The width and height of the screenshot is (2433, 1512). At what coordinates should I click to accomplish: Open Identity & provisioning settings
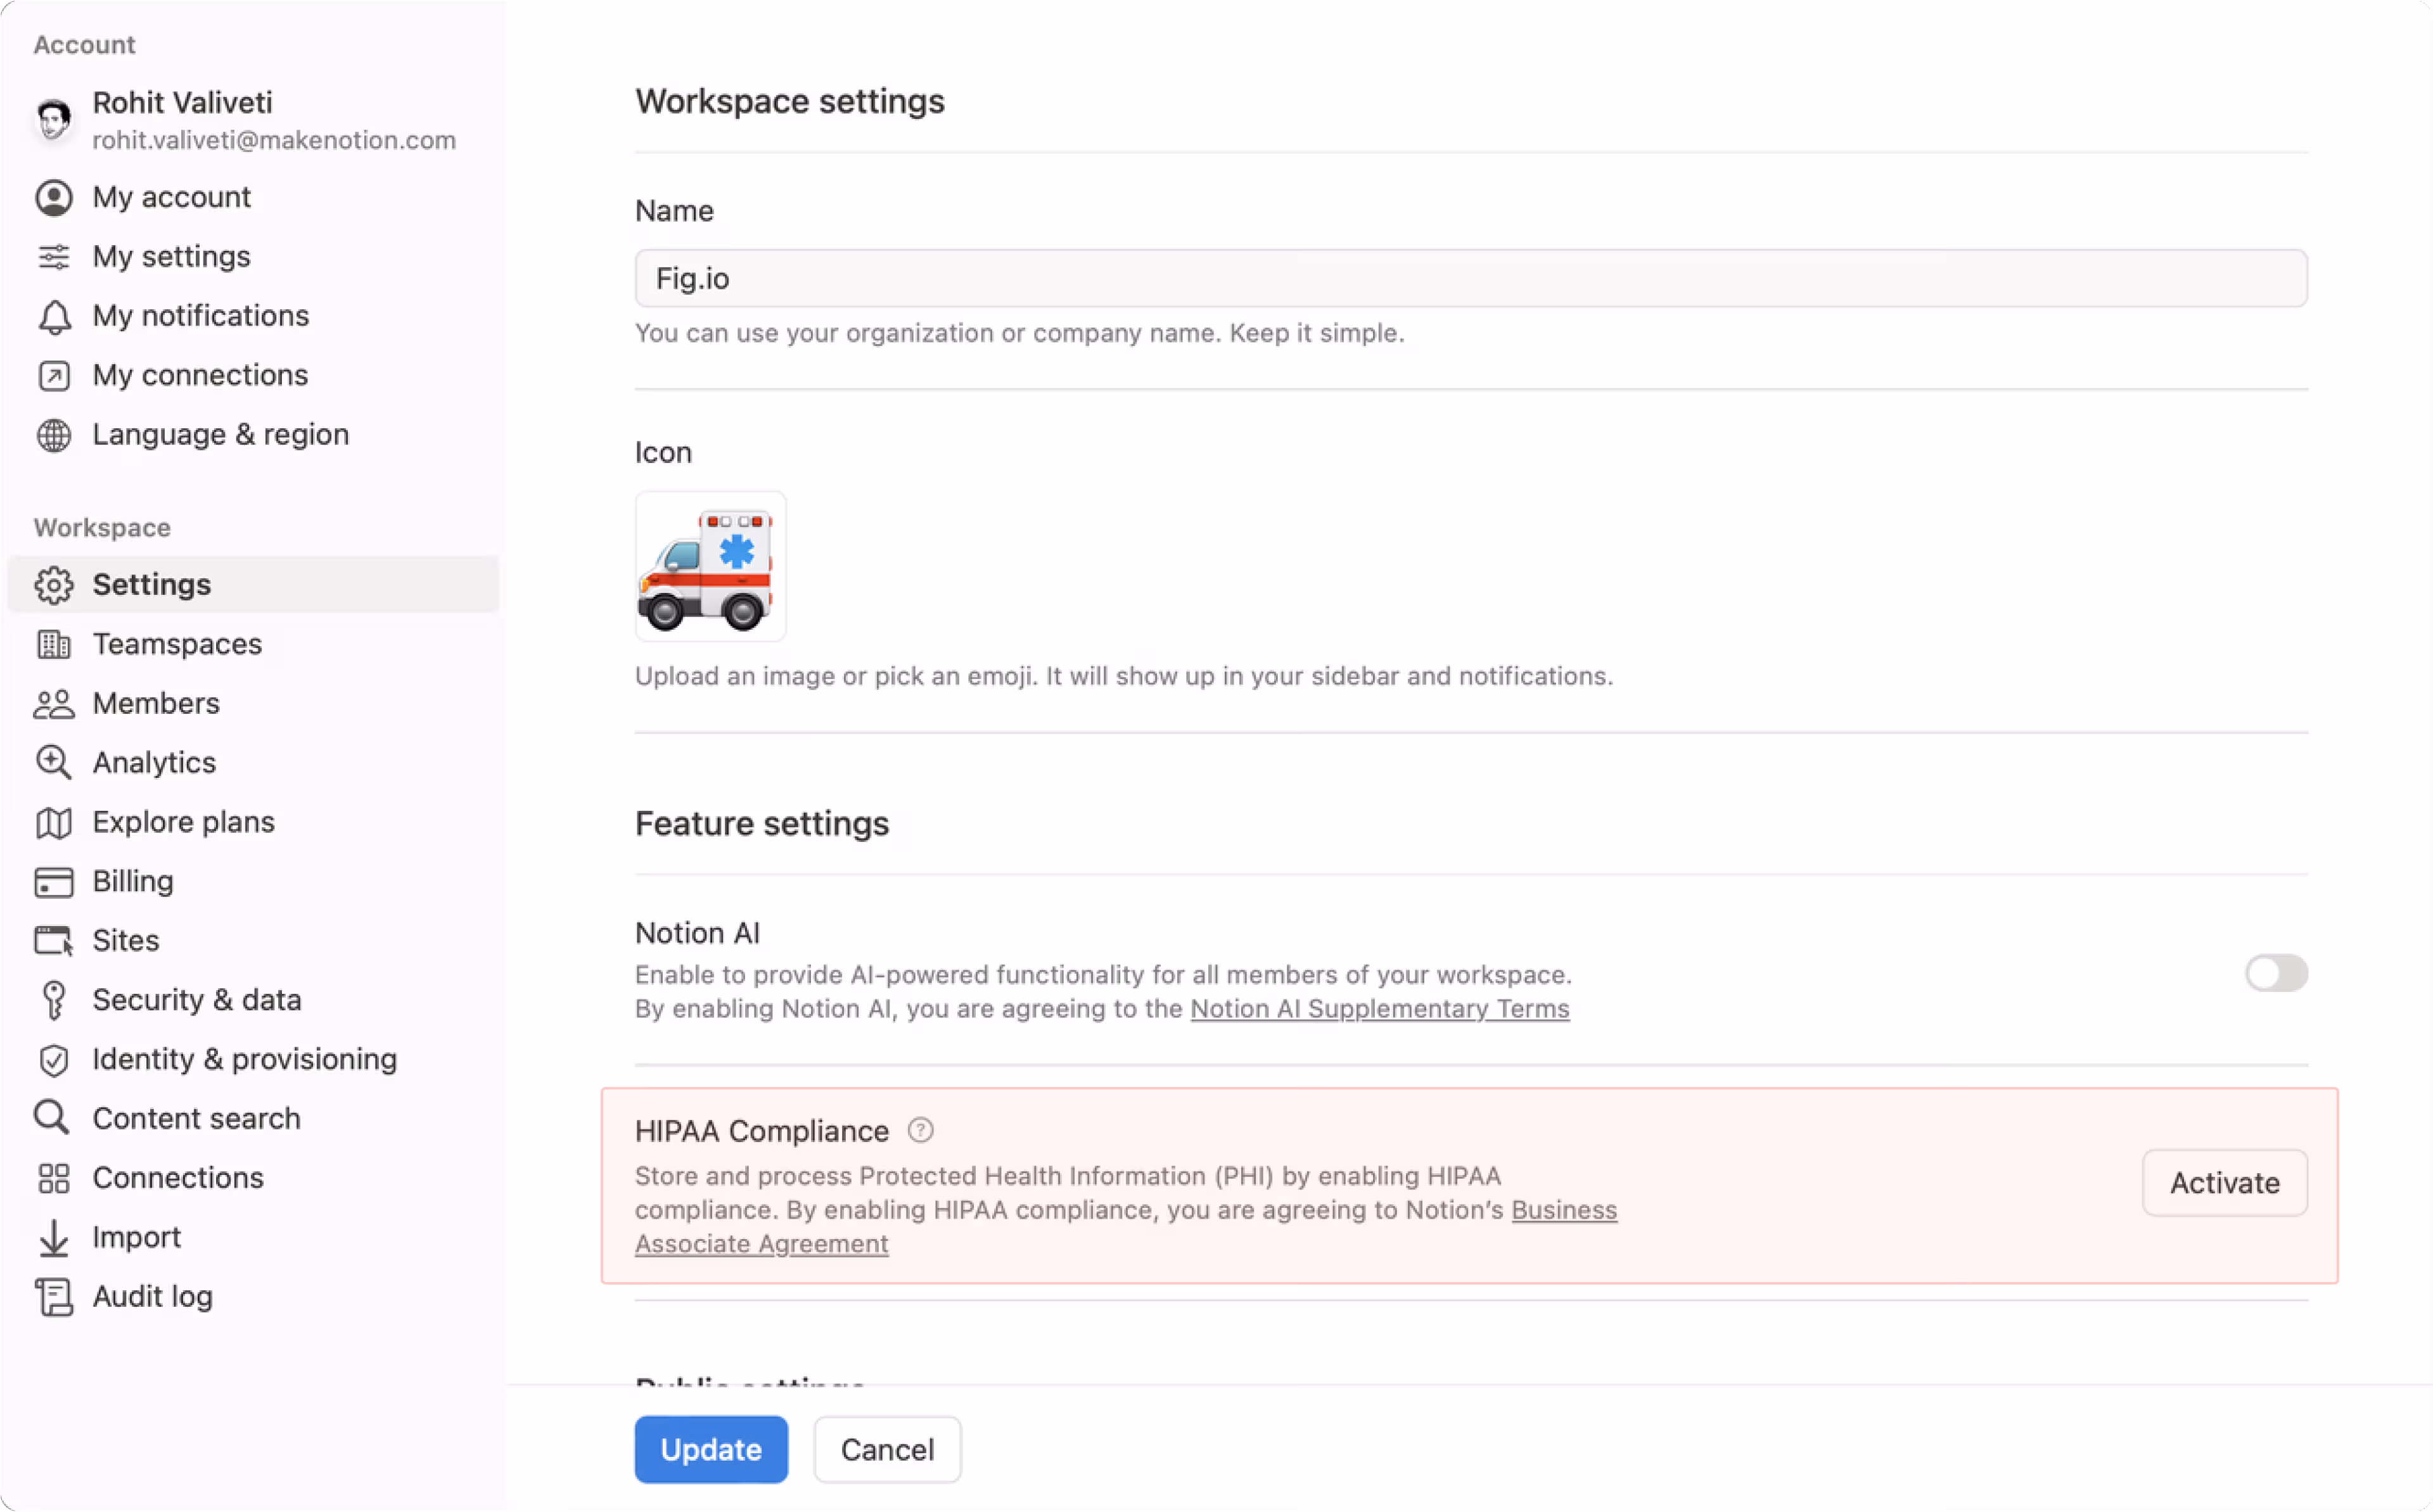[x=244, y=1058]
